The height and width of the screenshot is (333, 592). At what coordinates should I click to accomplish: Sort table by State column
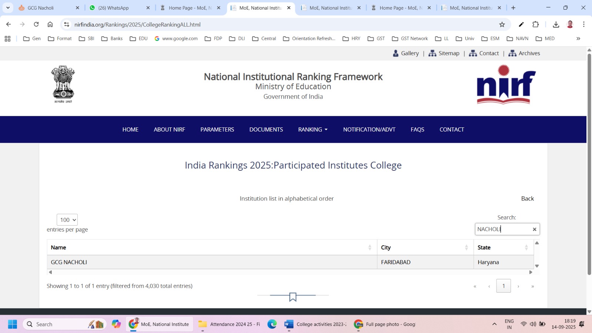click(x=504, y=247)
